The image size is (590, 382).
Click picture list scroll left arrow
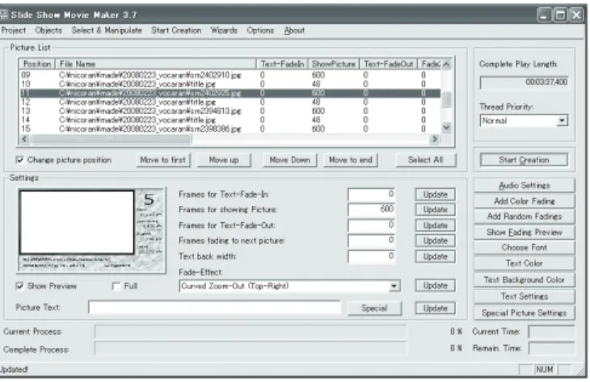[24, 139]
